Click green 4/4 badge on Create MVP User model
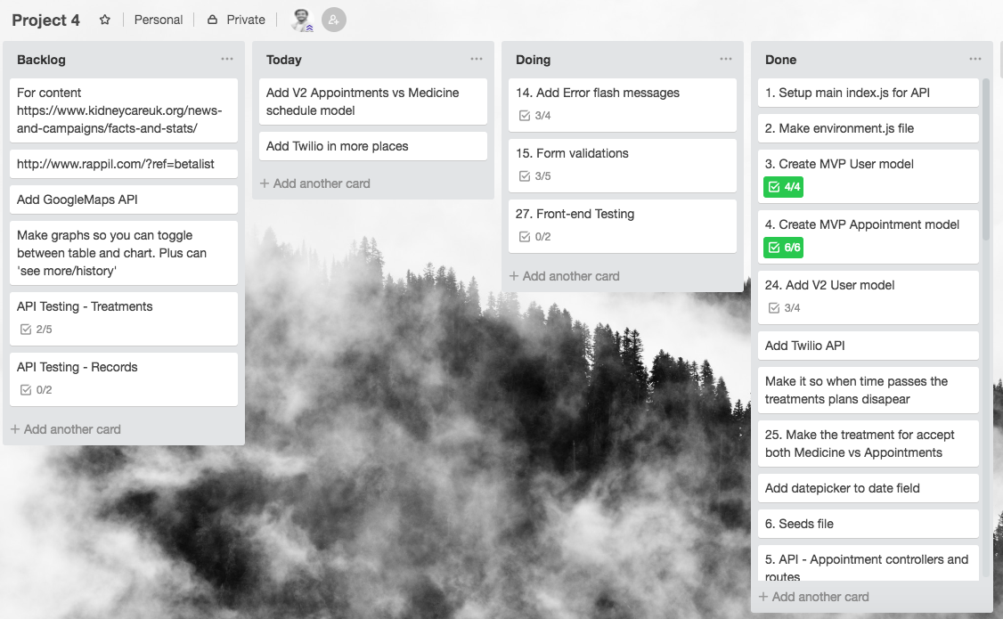Screen dimensions: 1003x619 click(784, 187)
